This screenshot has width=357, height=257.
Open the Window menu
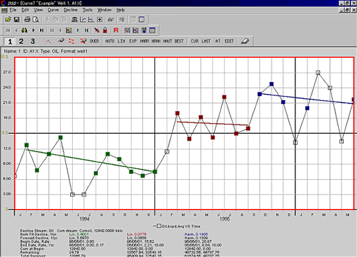click(x=105, y=10)
